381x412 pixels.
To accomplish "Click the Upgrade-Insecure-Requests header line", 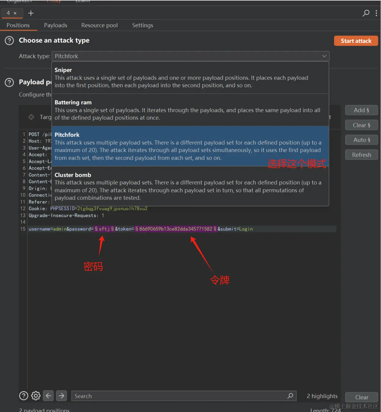I will [x=66, y=215].
